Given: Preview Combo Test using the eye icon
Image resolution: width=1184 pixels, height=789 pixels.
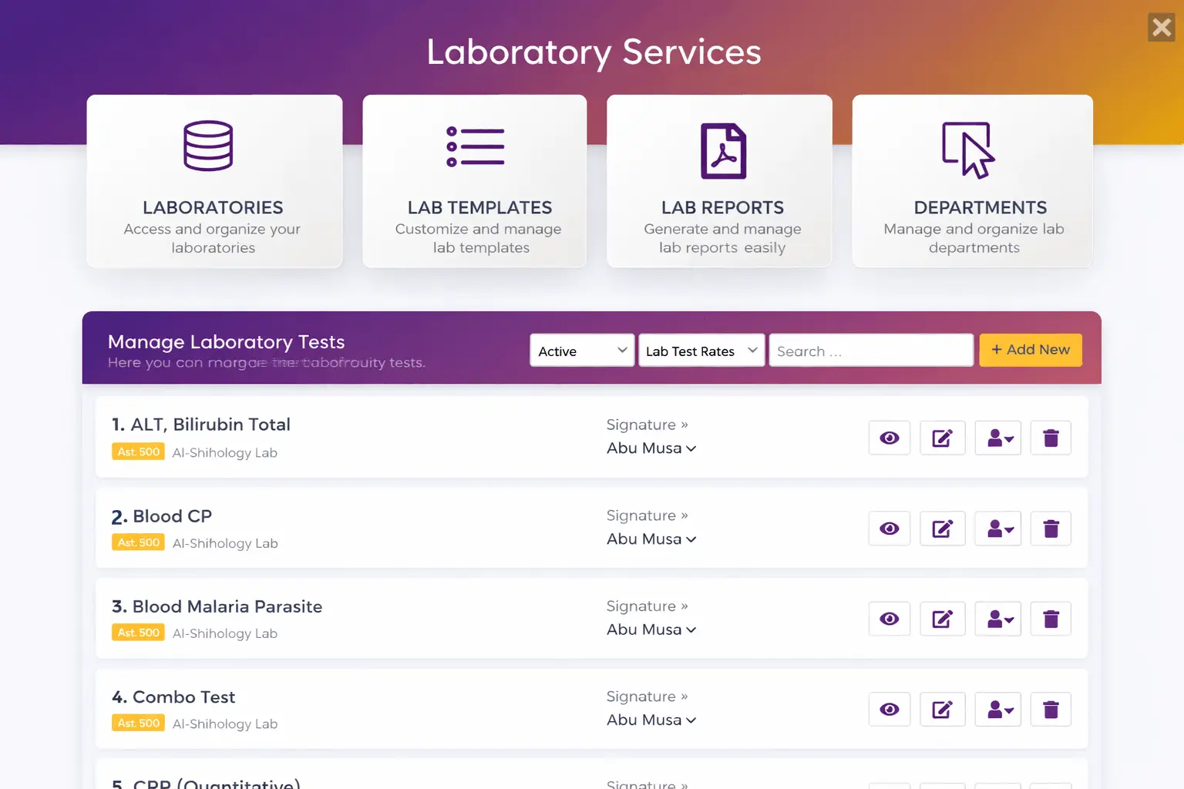Looking at the screenshot, I should tap(889, 709).
